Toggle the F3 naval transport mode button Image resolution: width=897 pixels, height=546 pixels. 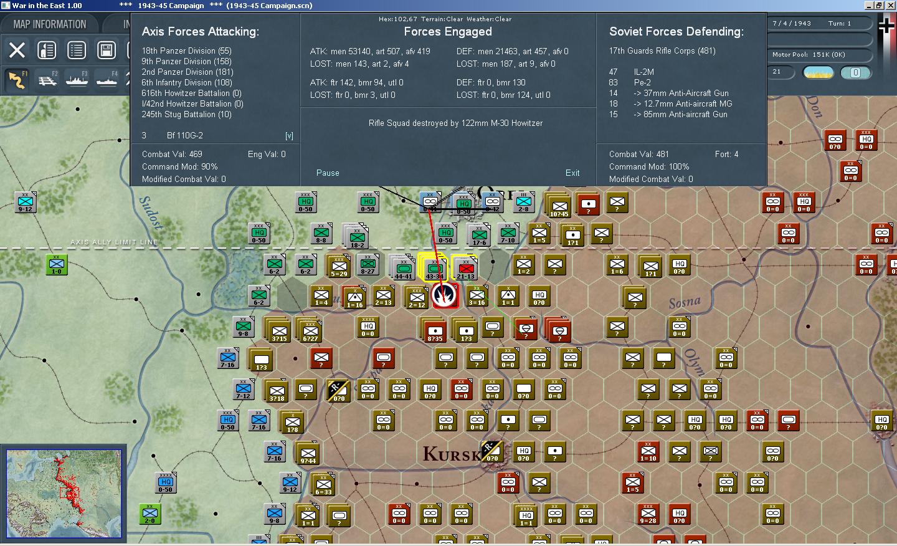pyautogui.click(x=77, y=80)
